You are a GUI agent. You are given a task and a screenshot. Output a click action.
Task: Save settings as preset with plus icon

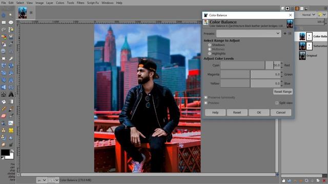285,33
